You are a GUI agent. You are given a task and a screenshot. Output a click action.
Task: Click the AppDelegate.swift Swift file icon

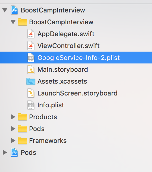point(31,34)
